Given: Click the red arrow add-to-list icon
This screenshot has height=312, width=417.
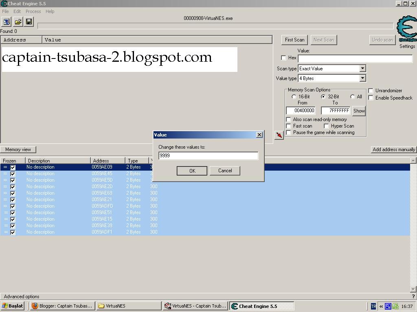Looking at the screenshot, I should (x=279, y=135).
